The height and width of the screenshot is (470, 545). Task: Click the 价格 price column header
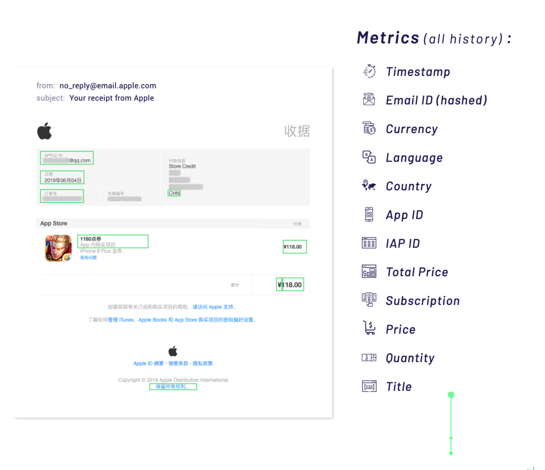(x=298, y=224)
